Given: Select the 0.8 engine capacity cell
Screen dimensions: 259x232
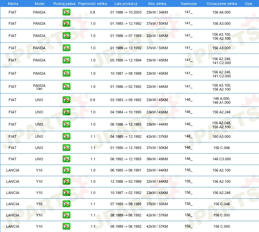Looking at the screenshot, I should 92,12.
